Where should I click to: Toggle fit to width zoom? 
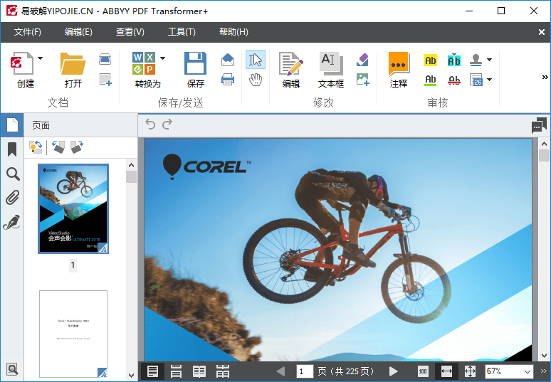tap(446, 371)
